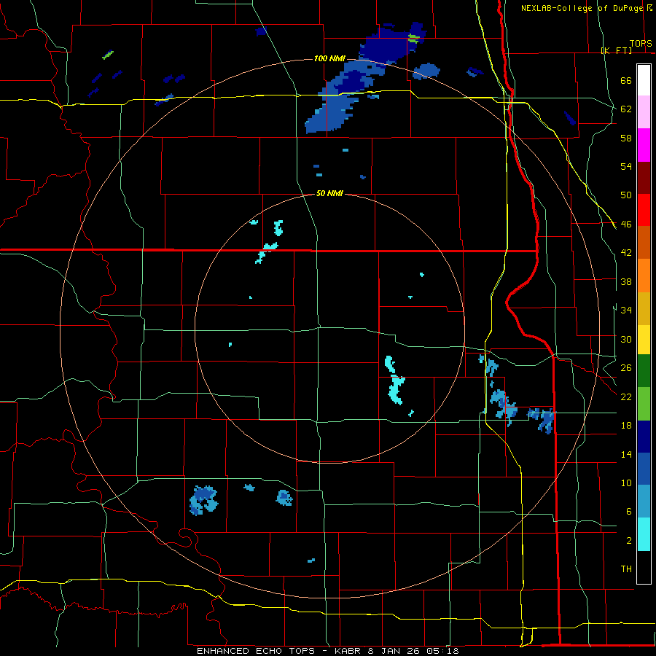The image size is (656, 656).
Task: Click the 50 NMI range ring label
Action: click(329, 193)
